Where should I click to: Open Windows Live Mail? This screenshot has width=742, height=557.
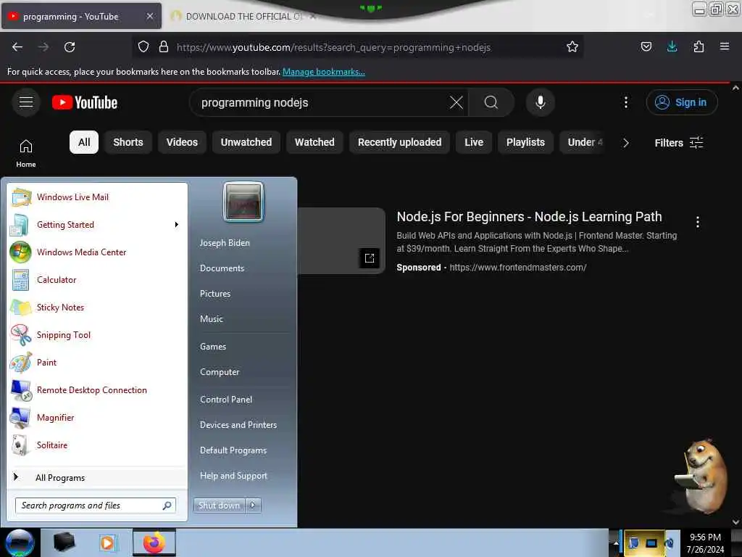click(x=98, y=197)
